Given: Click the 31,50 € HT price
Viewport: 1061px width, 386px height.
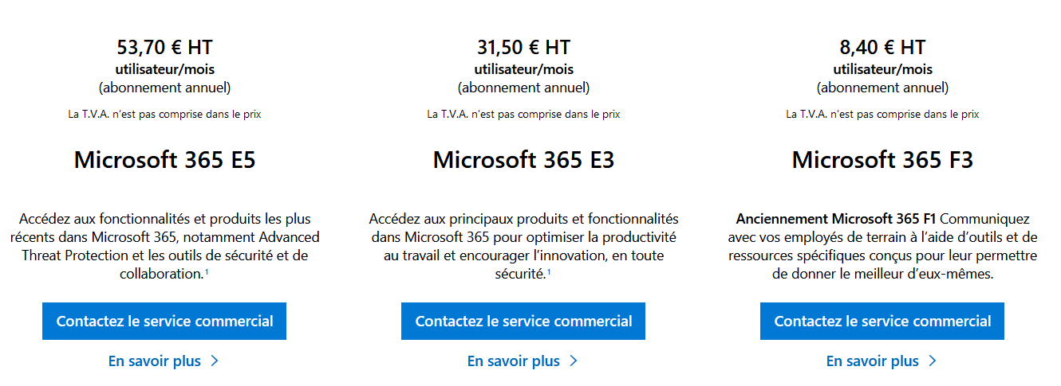Looking at the screenshot, I should 524,47.
